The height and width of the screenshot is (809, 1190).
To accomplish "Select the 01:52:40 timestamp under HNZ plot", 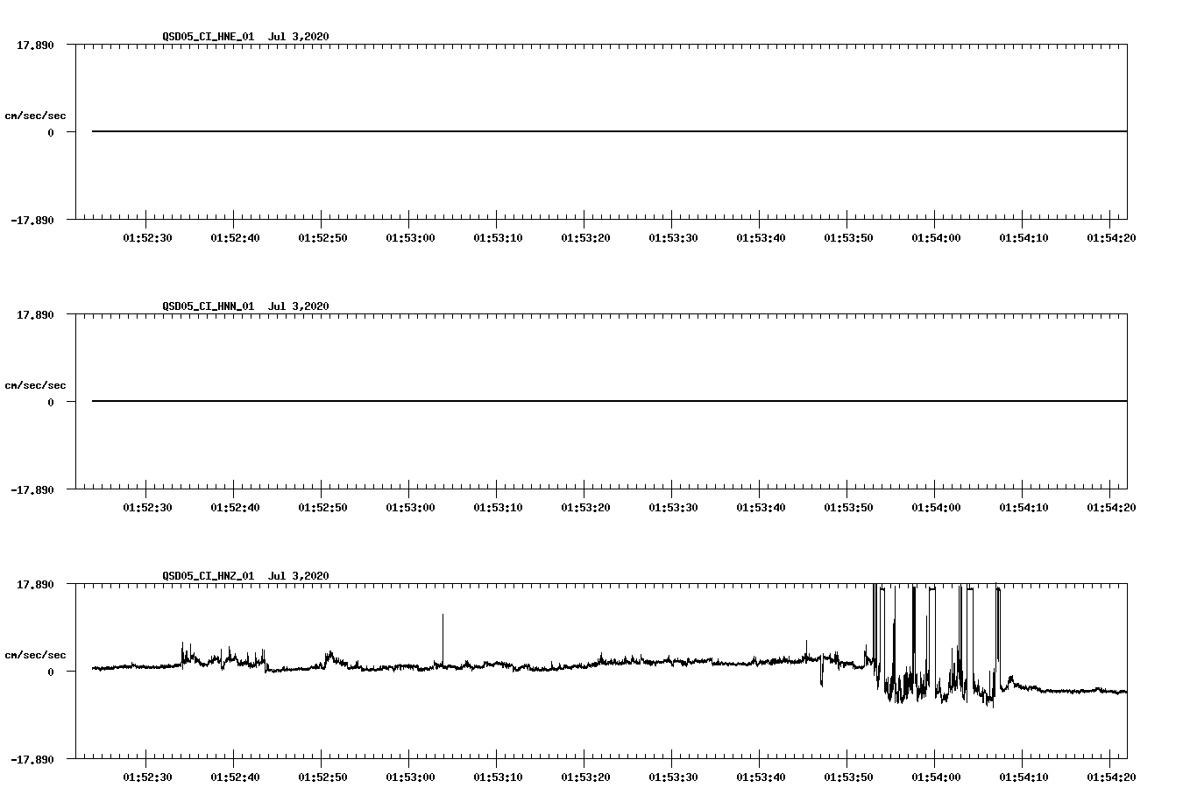I will (235, 777).
